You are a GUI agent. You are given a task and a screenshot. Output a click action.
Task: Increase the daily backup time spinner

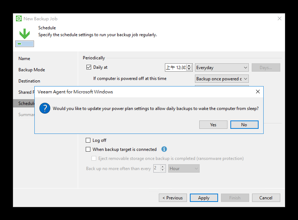pyautogui.click(x=189, y=66)
